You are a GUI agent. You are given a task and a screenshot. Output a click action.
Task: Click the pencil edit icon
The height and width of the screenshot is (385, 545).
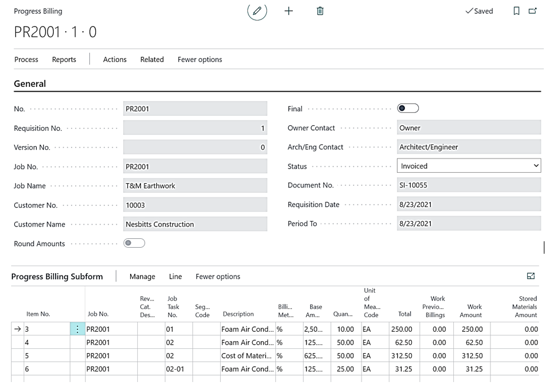click(x=257, y=11)
